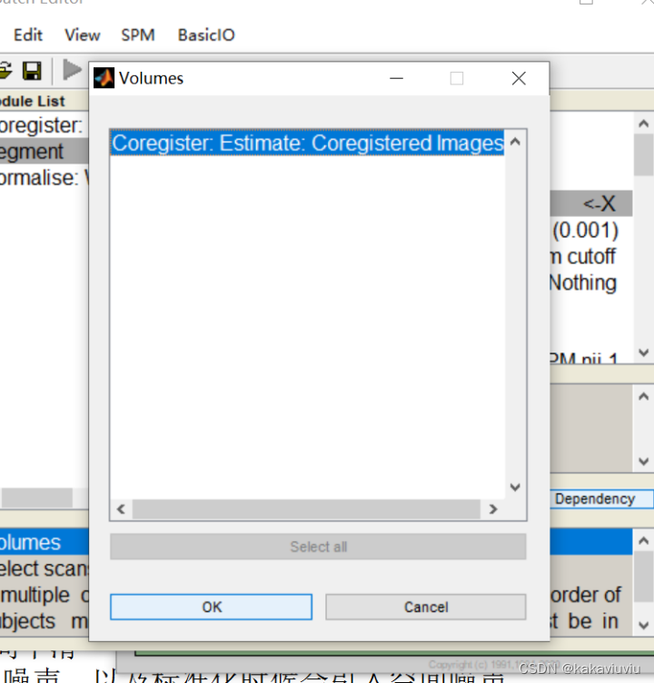Screen dimensions: 654x683
Task: Minimize the Volumes dialog
Action: [397, 78]
